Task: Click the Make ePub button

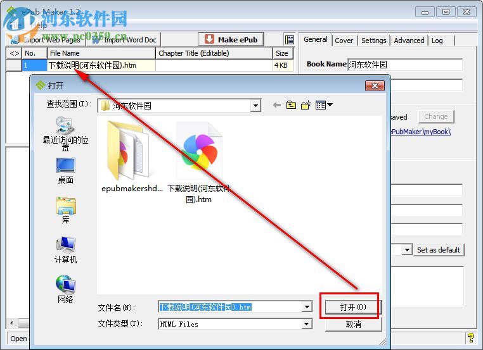Action: point(231,40)
